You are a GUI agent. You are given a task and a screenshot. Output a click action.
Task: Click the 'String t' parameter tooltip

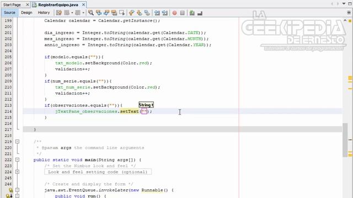pos(146,105)
